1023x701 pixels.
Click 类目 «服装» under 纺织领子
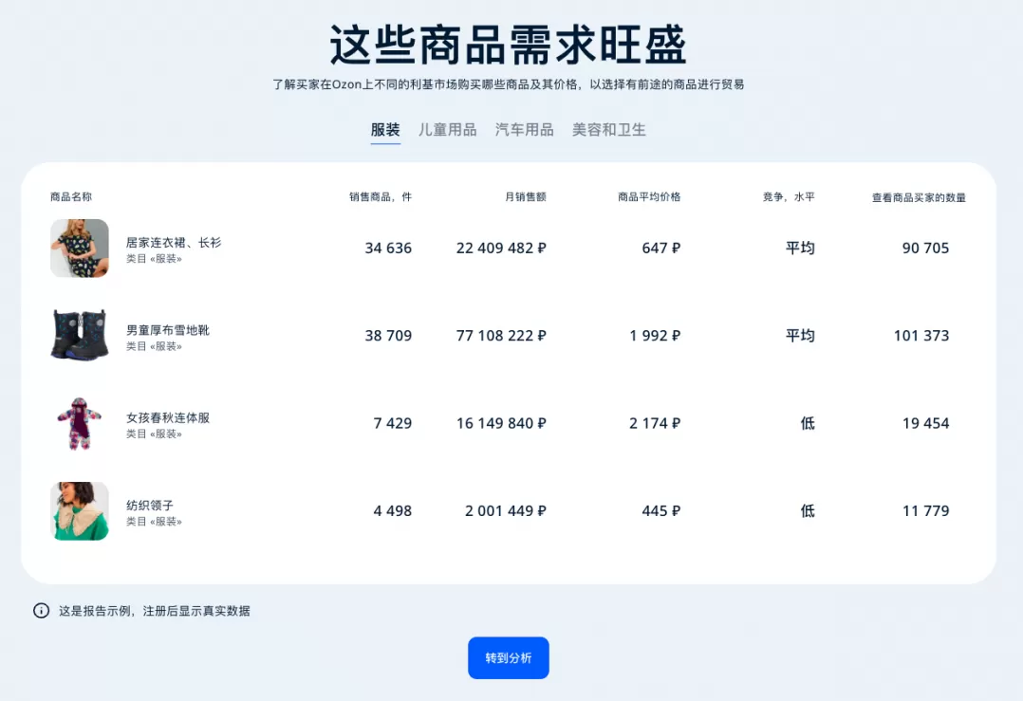coord(154,522)
